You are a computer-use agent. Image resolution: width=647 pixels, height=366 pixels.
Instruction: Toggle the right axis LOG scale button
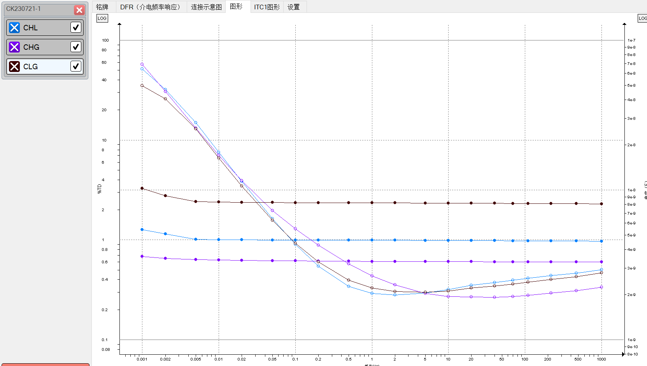643,18
